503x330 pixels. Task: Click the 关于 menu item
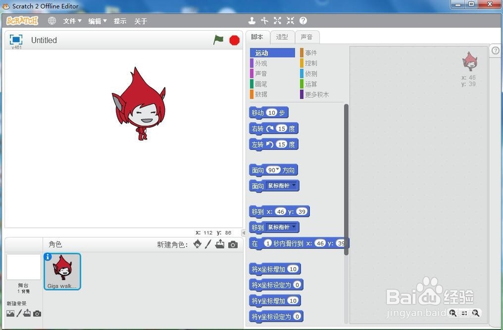coord(140,21)
